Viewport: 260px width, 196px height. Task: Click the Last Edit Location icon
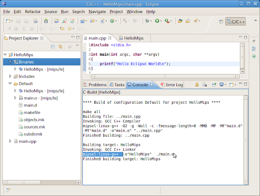pyautogui.click(x=62, y=29)
